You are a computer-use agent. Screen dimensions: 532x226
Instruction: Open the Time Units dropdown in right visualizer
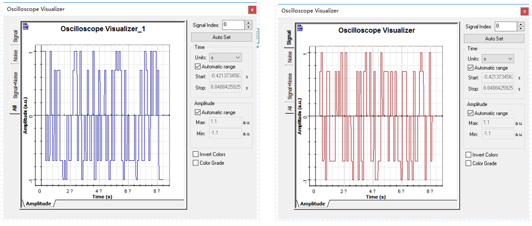(498, 58)
